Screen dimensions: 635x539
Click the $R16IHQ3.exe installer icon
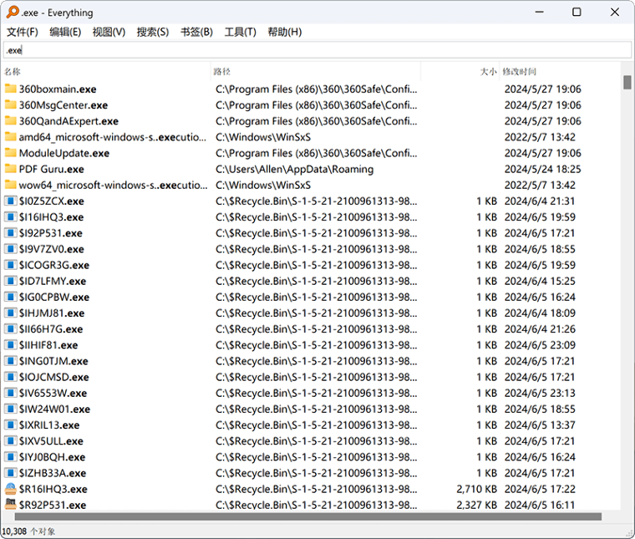(11, 489)
